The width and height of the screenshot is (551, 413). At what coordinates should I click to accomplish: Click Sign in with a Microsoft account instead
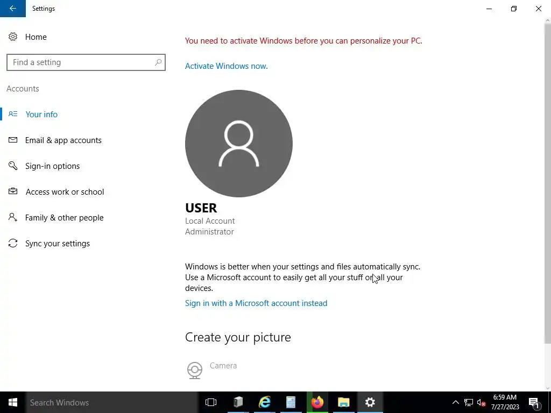[x=256, y=303]
